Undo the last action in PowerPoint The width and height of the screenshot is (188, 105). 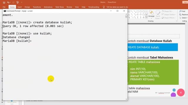point(8,2)
